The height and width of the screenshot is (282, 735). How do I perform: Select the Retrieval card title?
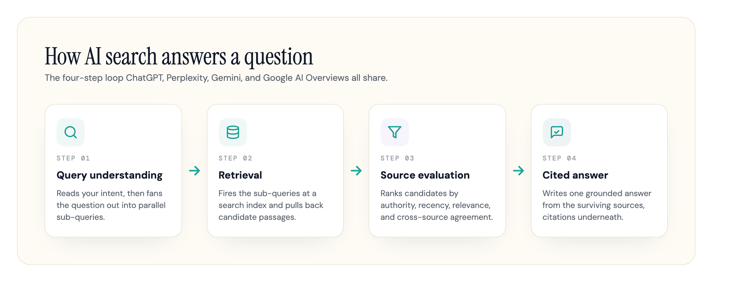240,175
